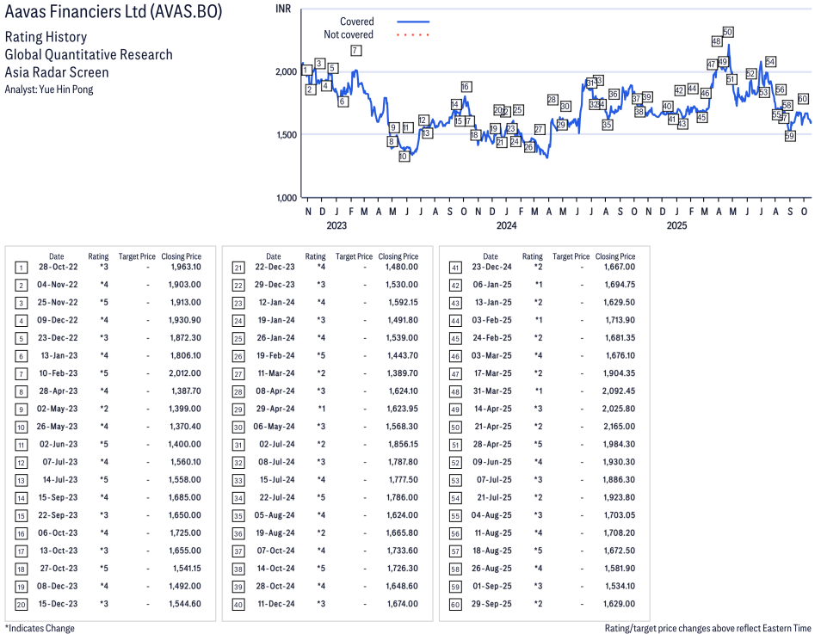Click marker 7 on the price chart
This screenshot has width=821, height=634.
click(355, 51)
